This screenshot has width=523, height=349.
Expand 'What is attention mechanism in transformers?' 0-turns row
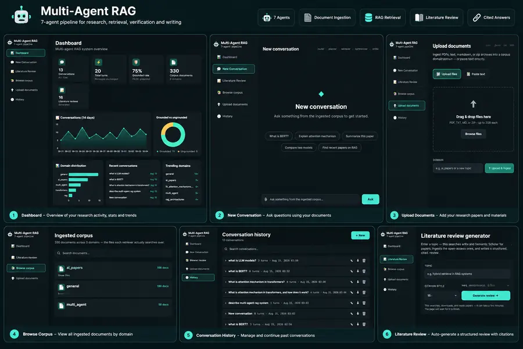click(x=226, y=282)
